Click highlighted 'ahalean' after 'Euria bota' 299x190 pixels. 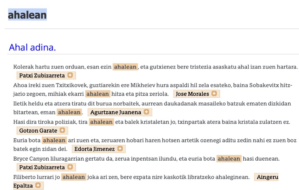click(54, 140)
